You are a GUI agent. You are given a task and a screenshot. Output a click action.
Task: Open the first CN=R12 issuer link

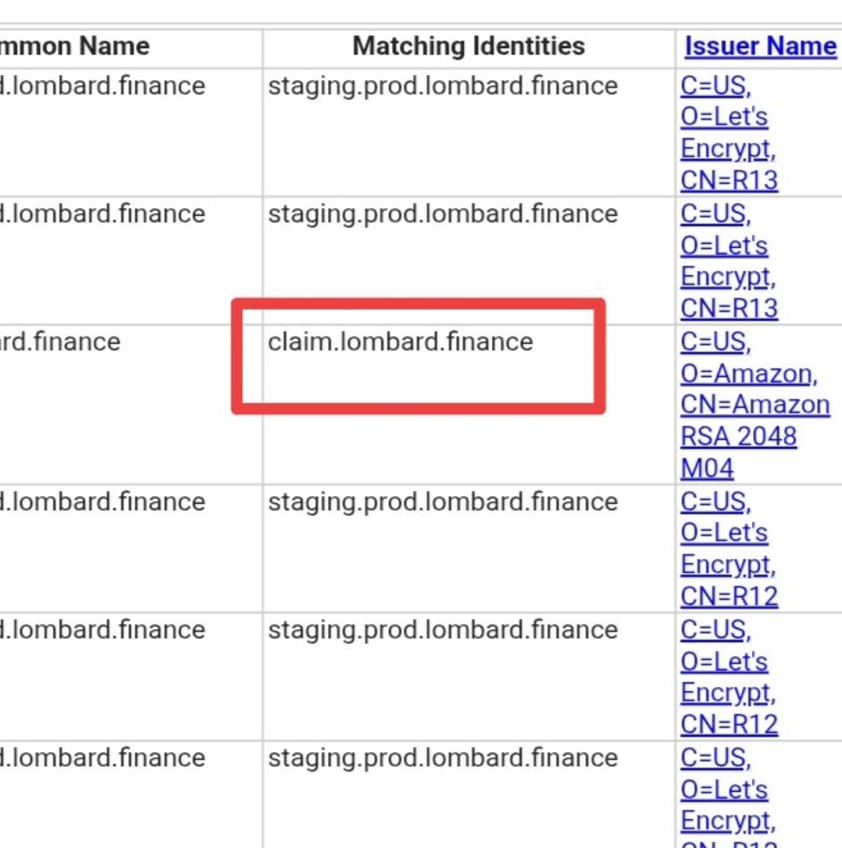pos(729,597)
